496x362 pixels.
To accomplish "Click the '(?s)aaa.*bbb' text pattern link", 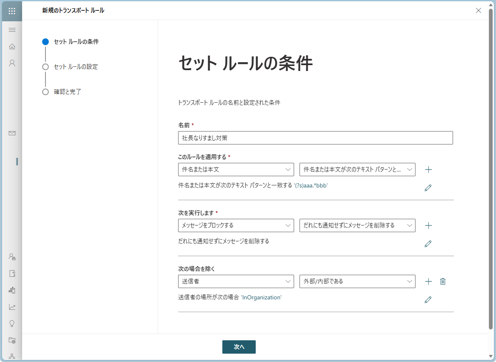I will (x=310, y=185).
